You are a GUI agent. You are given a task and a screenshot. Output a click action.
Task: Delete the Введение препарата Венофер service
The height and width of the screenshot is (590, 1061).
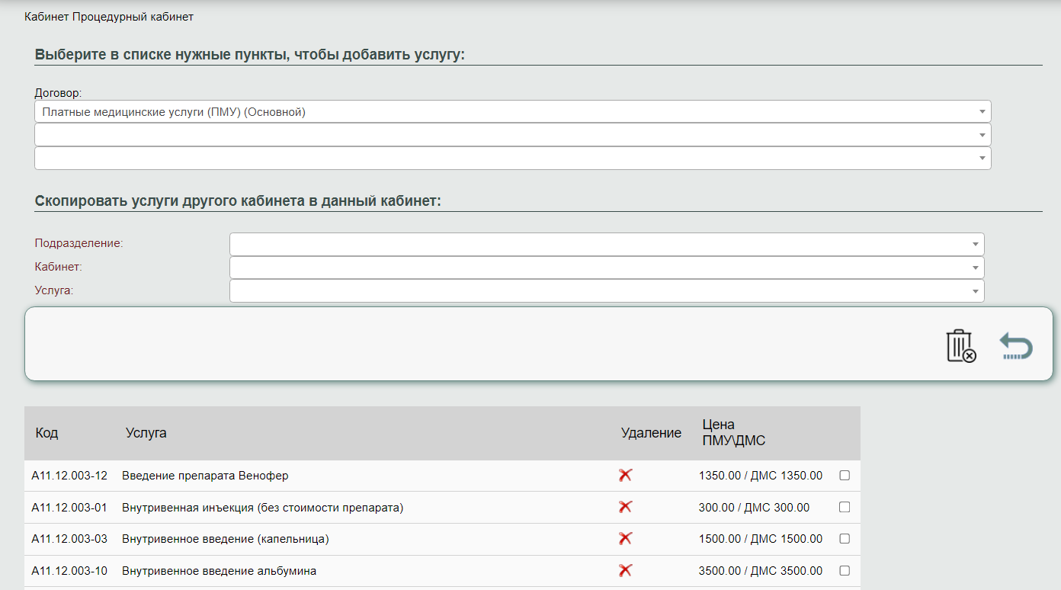pyautogui.click(x=626, y=476)
